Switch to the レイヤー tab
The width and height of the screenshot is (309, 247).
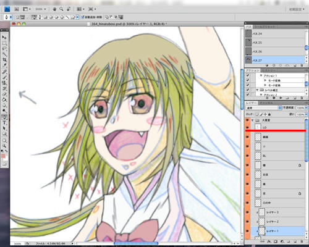coord(251,103)
